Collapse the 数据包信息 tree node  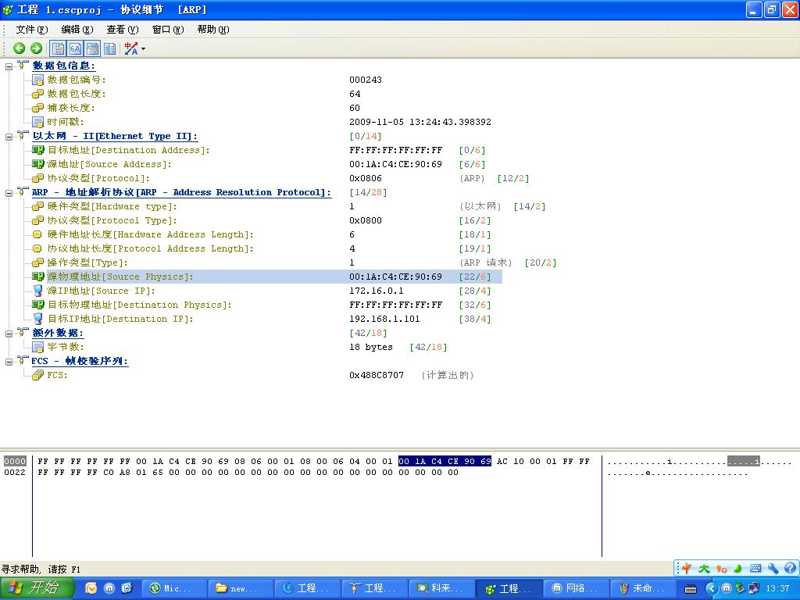tap(9, 66)
